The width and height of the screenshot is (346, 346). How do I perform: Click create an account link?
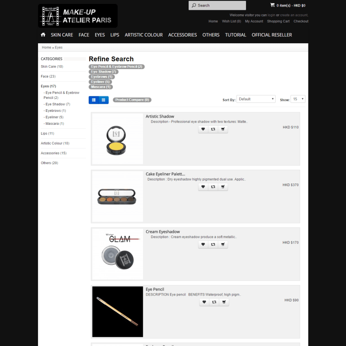(x=294, y=15)
